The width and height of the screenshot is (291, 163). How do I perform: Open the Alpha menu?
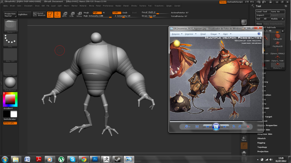coord(5,6)
